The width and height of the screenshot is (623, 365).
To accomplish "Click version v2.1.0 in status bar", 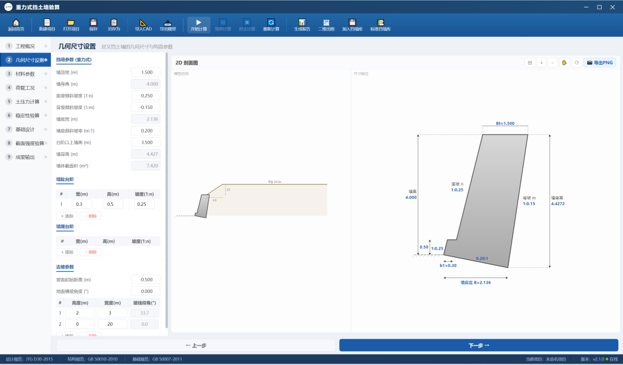I will 592,359.
